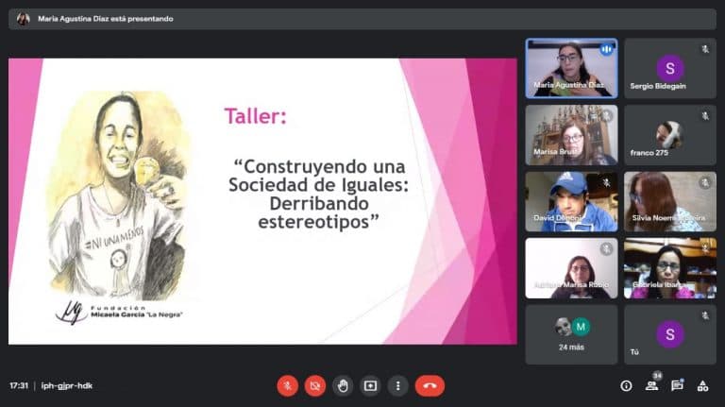The image size is (725, 407).
Task: Select Silvia Noemí video tile
Action: (x=670, y=202)
